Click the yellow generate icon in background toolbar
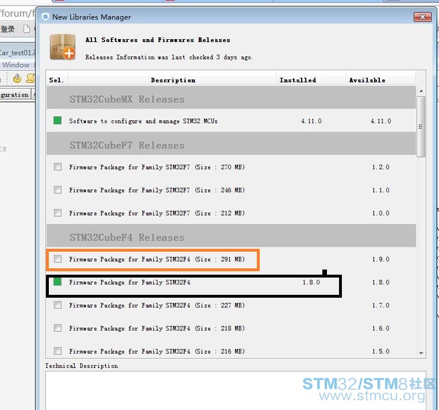This screenshot has height=410, width=439. click(17, 78)
